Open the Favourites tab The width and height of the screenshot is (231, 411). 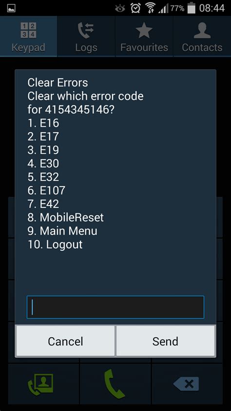click(144, 37)
